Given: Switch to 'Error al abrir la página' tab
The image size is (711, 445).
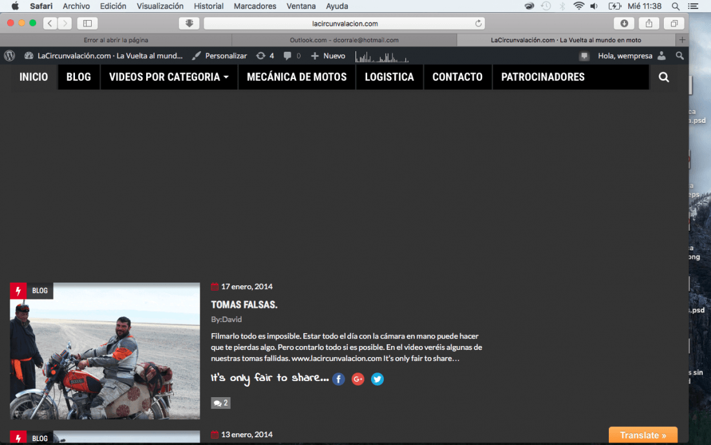Looking at the screenshot, I should coord(116,40).
